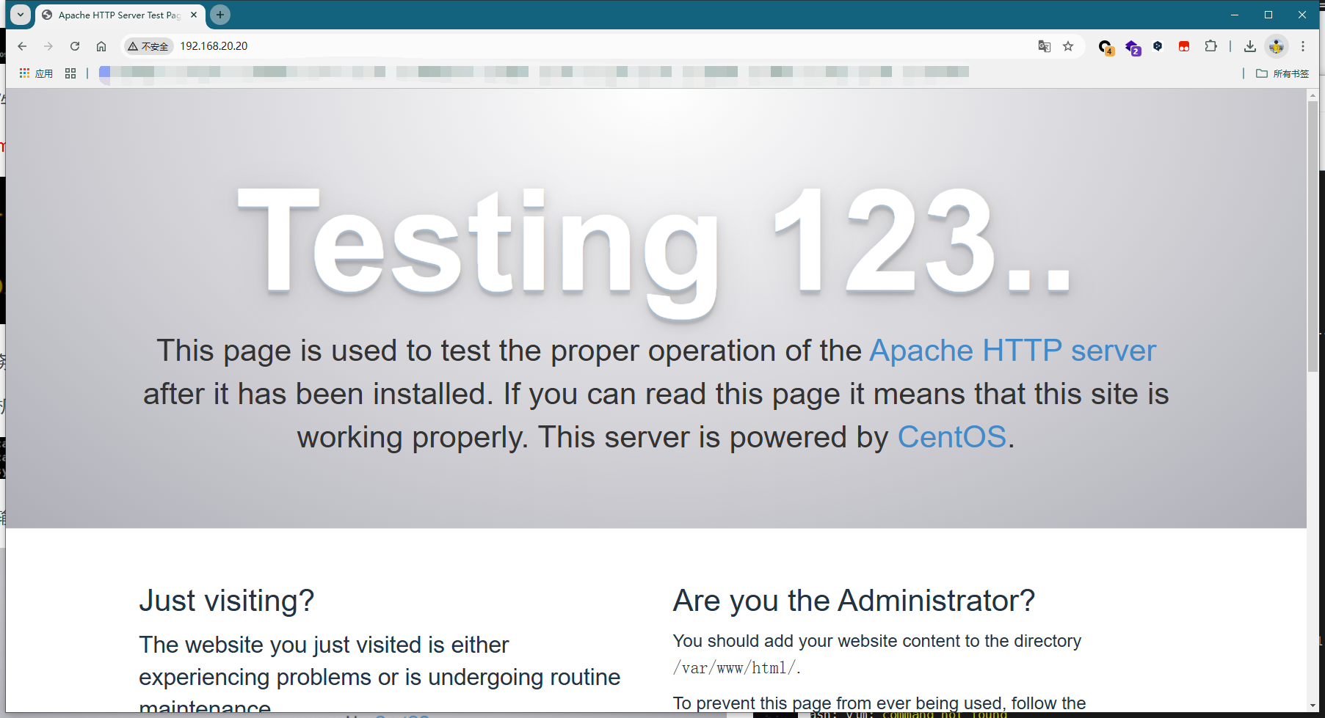Open the all bookmarks folder
This screenshot has width=1325, height=718.
1282,73
